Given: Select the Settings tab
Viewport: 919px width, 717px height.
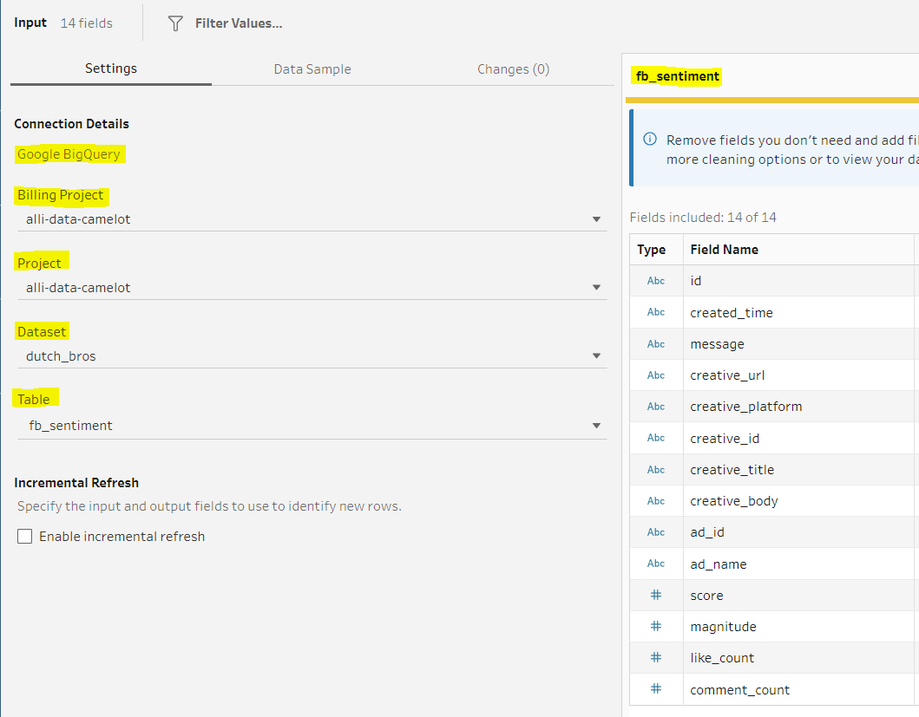Looking at the screenshot, I should [111, 69].
